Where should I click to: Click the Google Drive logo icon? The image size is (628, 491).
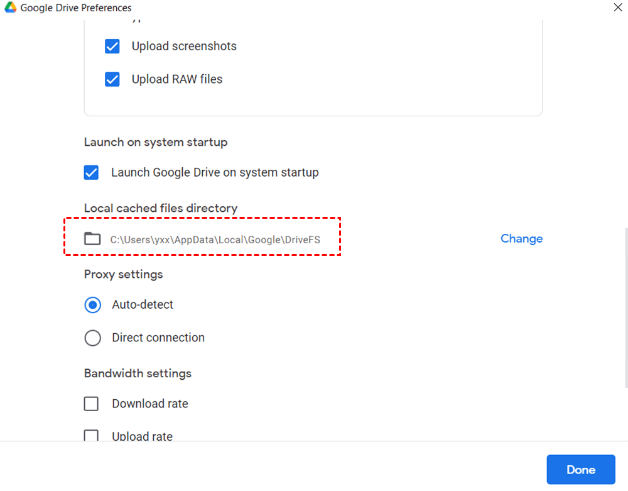tap(9, 8)
